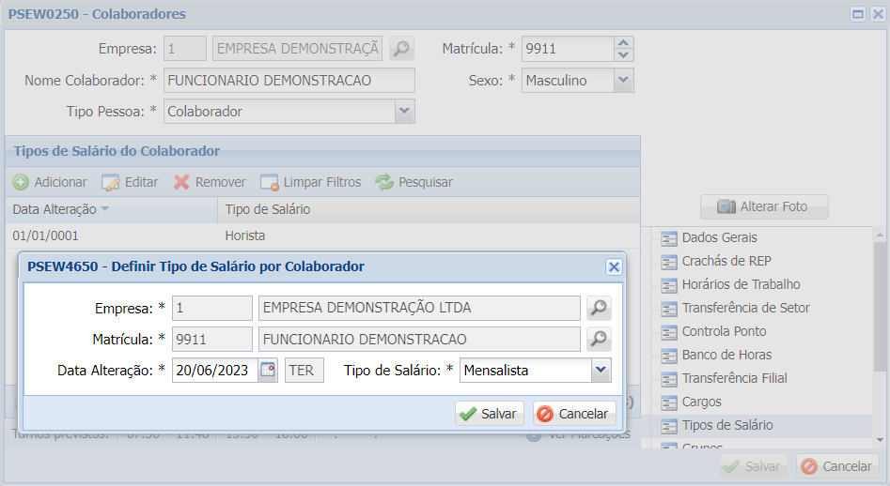The height and width of the screenshot is (486, 890).
Task: Open Matrícula lookup magnifier in the dialog
Action: click(599, 339)
